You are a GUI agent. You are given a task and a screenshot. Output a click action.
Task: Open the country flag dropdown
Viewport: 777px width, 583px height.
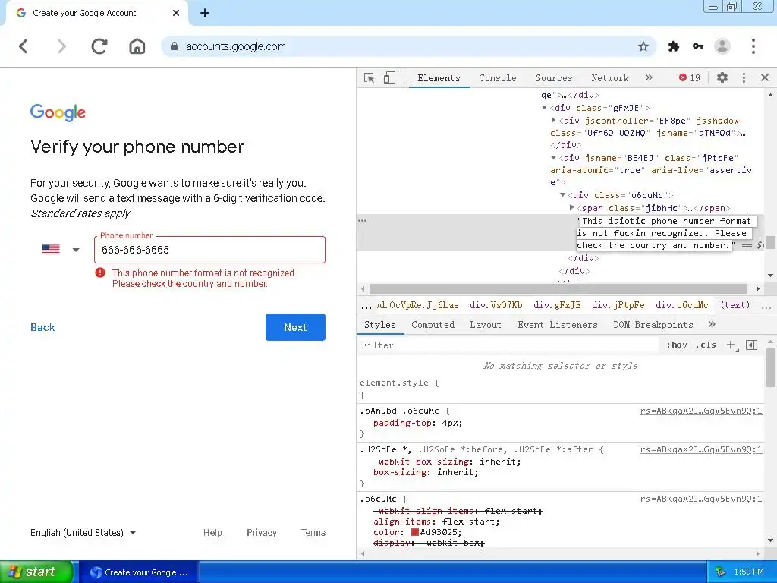tap(61, 249)
